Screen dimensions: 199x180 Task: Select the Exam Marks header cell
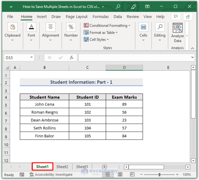click(x=124, y=97)
